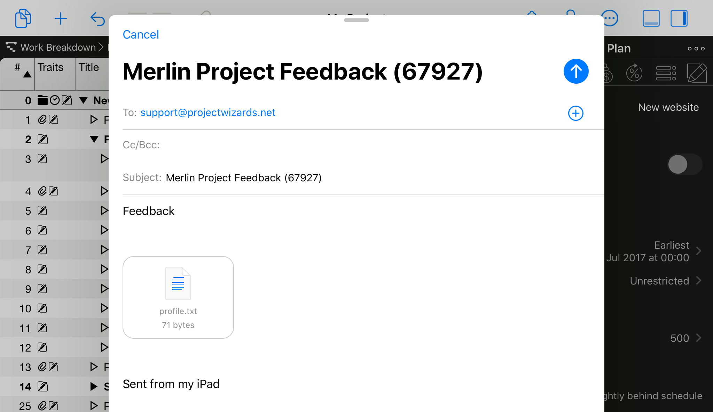The height and width of the screenshot is (412, 713).
Task: Select row number 7
Action: point(28,250)
